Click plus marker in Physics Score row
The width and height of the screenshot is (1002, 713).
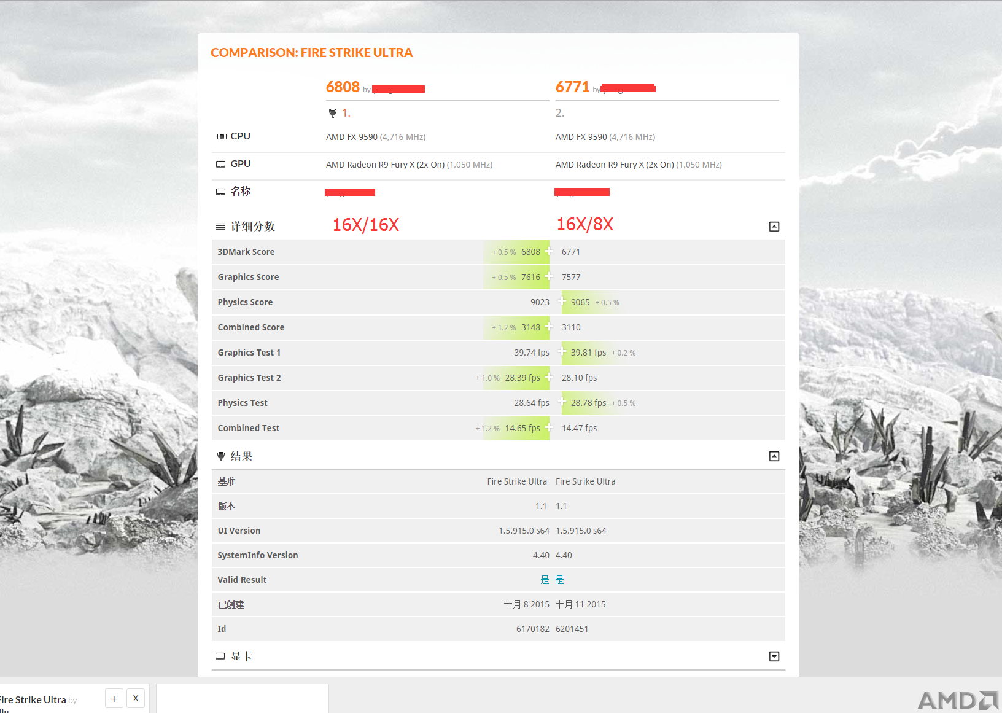pos(562,301)
